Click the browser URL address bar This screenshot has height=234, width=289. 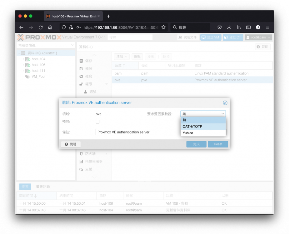coord(121,27)
